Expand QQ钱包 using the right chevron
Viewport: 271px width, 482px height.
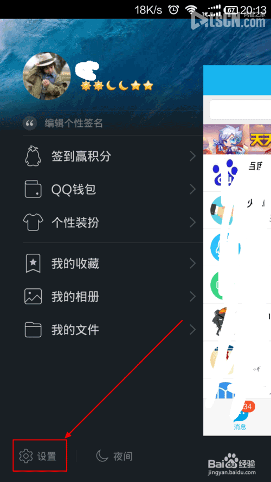(x=192, y=189)
